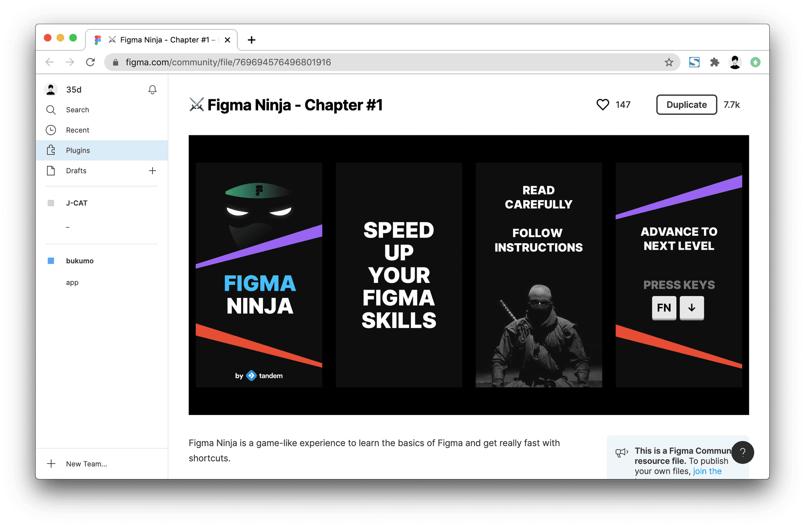The height and width of the screenshot is (526, 805).
Task: Click the Figma Ninja description text
Action: coord(374,451)
